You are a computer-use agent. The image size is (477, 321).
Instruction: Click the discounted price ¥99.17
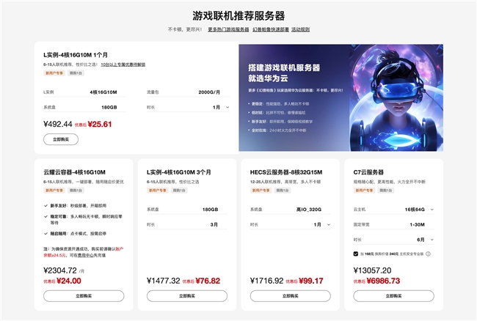(x=311, y=281)
